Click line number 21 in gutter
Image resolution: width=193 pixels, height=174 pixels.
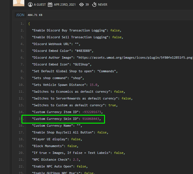pos(21,160)
